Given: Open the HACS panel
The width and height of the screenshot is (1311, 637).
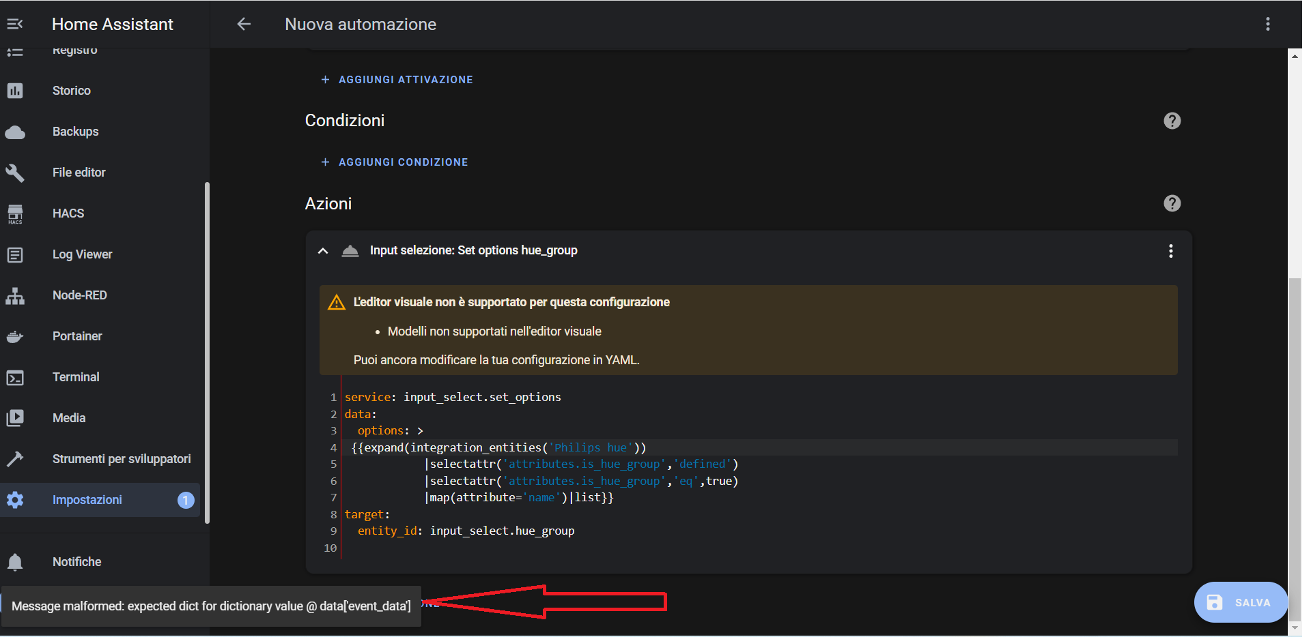Looking at the screenshot, I should coord(68,213).
